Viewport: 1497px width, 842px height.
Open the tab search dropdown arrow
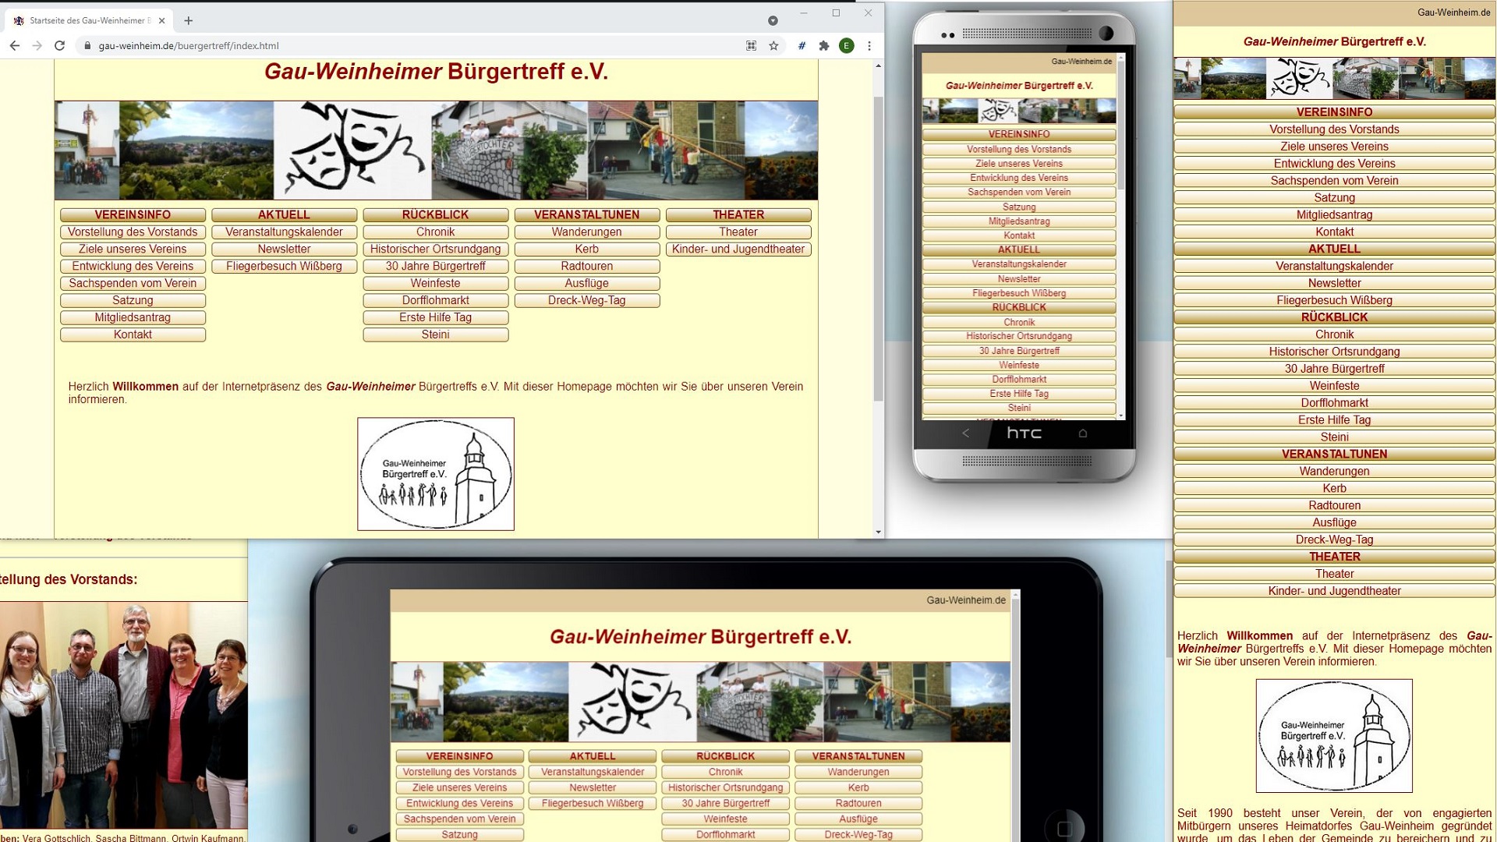[x=773, y=21]
